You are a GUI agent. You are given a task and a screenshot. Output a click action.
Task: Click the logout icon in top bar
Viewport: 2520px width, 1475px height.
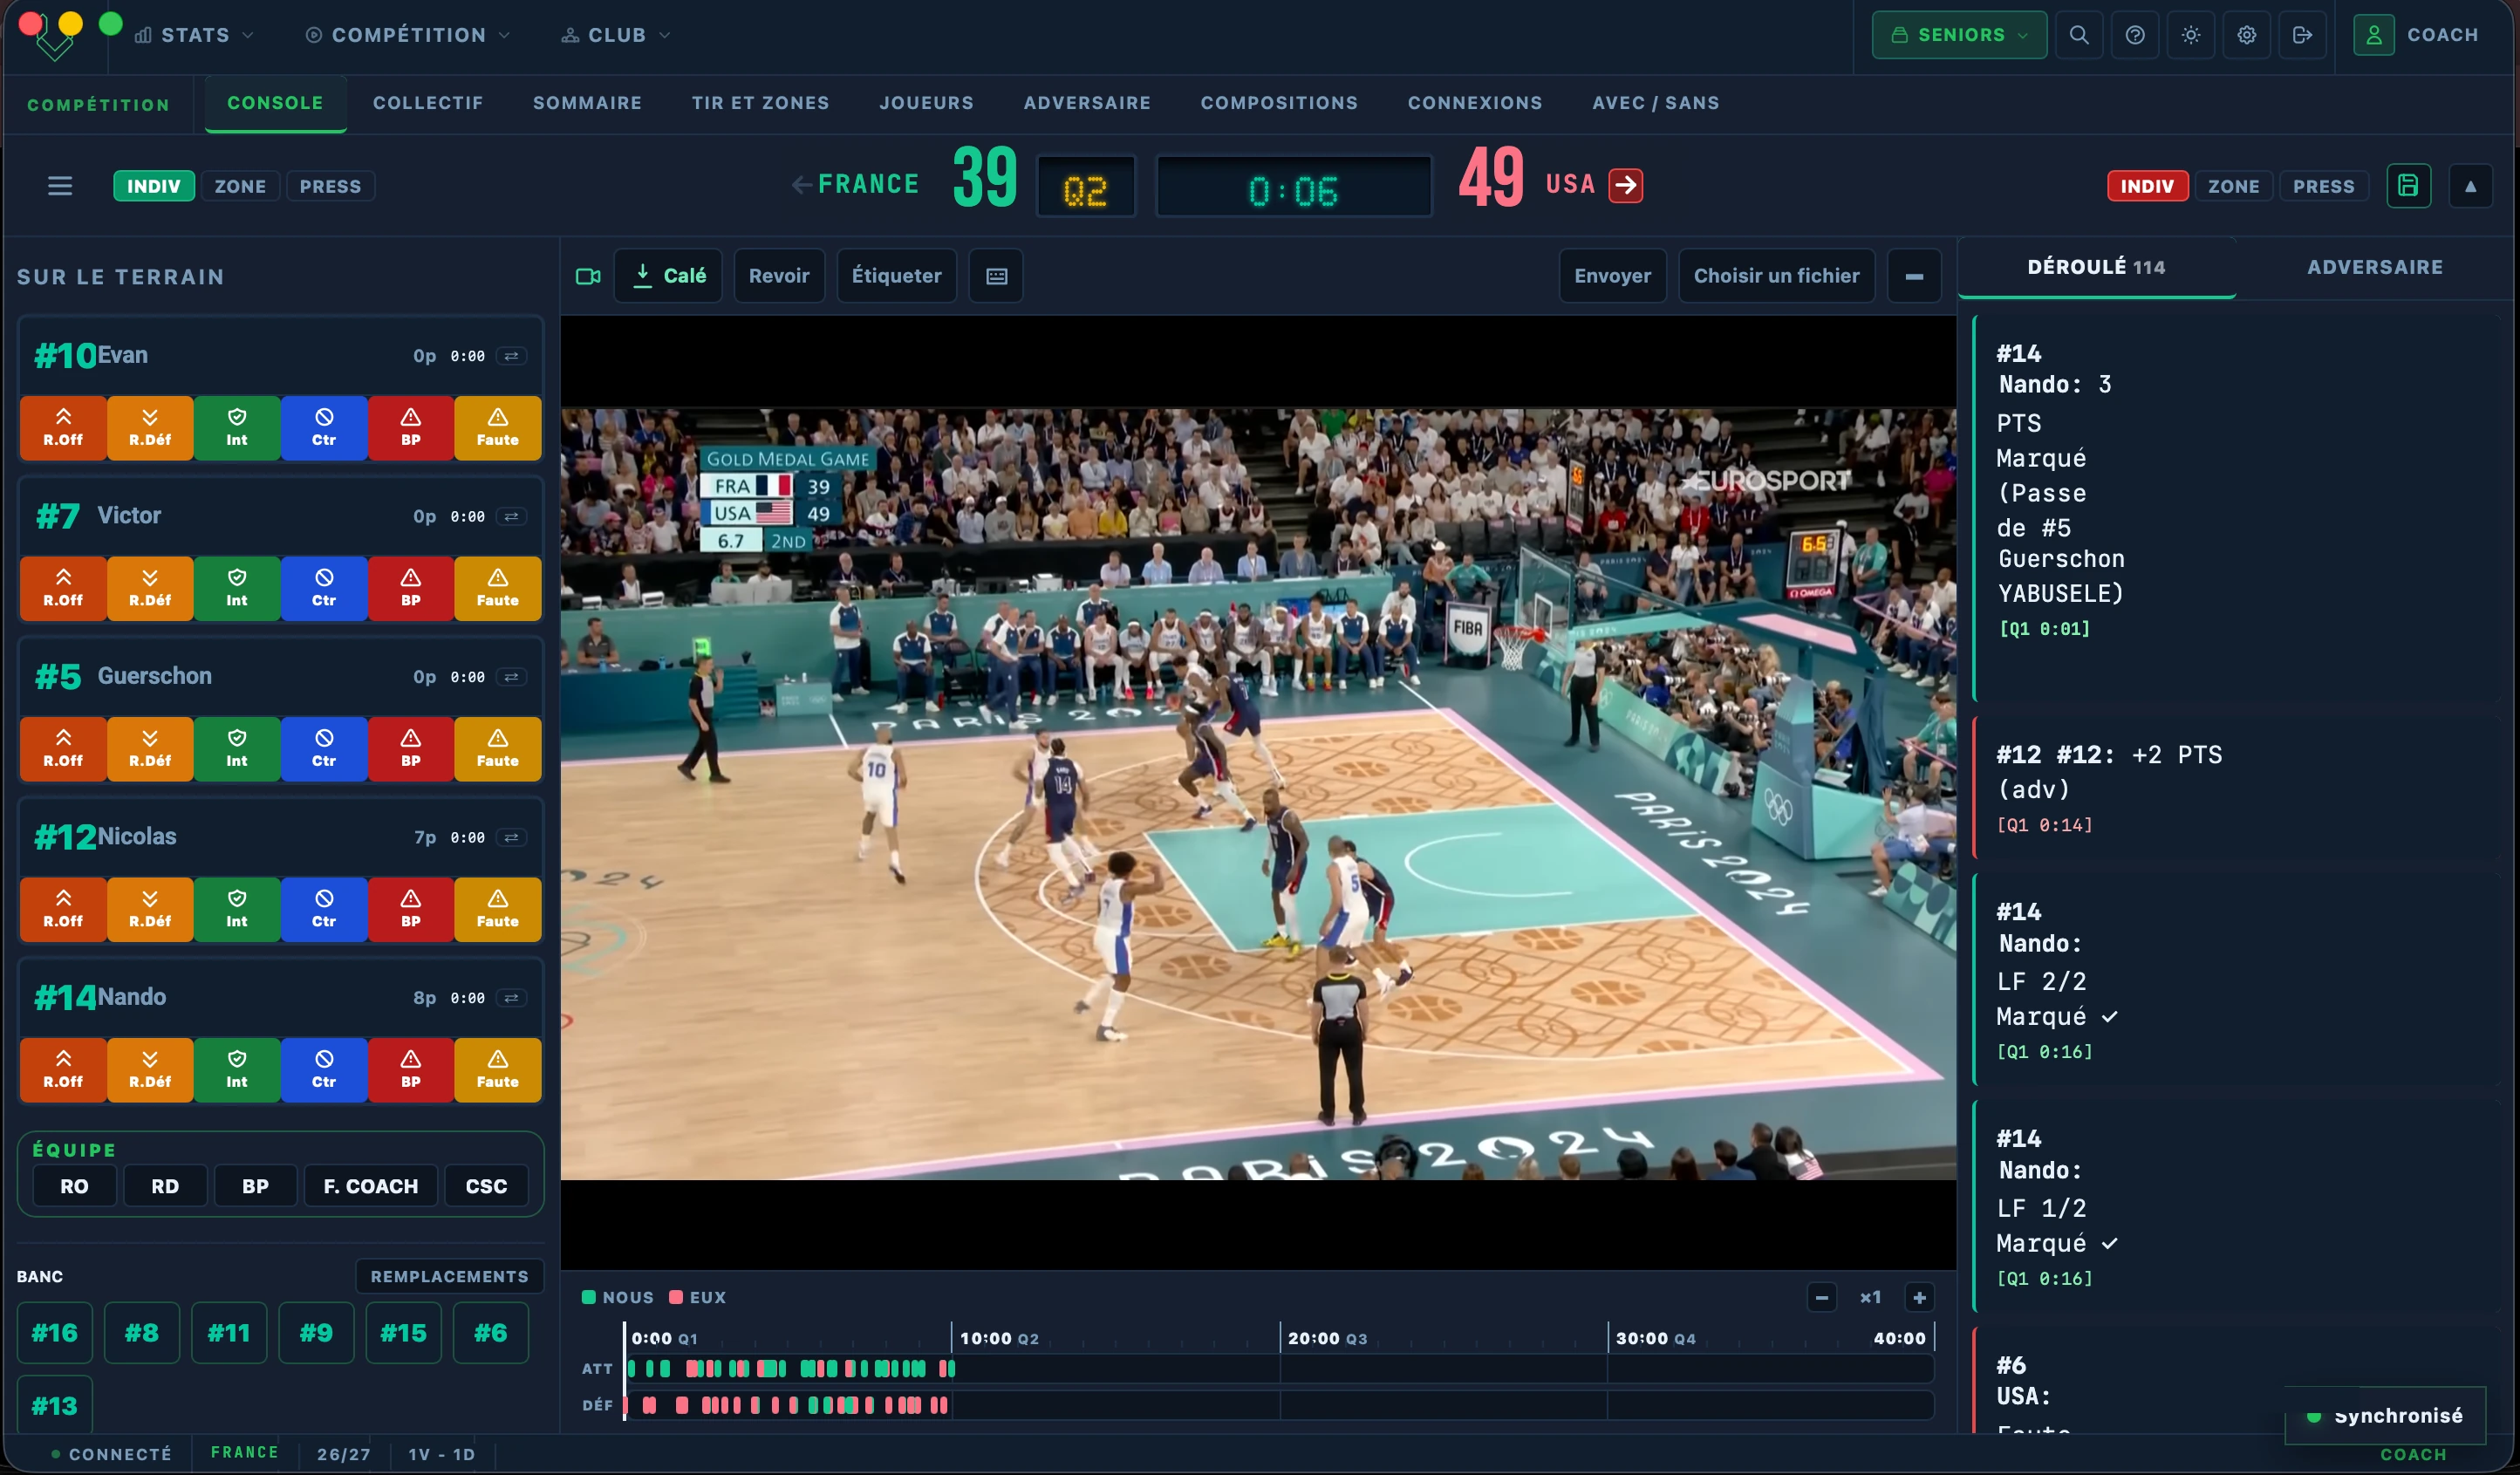click(2302, 35)
